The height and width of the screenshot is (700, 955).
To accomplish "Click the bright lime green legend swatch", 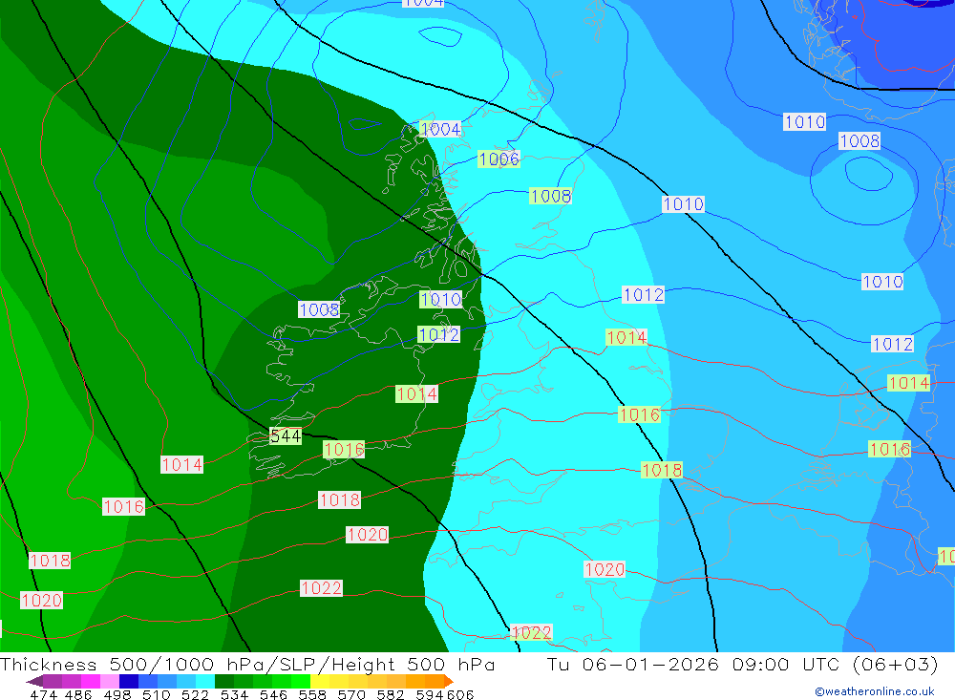I will [301, 681].
